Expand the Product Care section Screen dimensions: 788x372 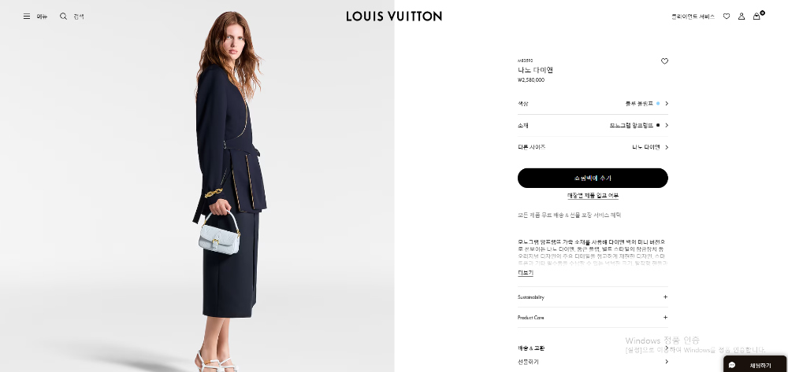(593, 318)
